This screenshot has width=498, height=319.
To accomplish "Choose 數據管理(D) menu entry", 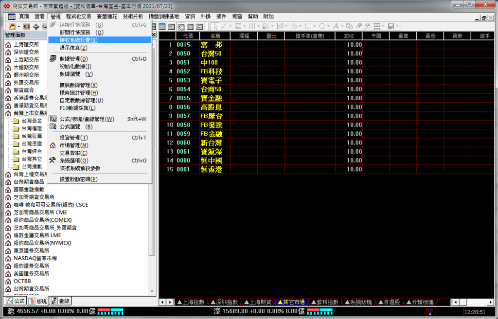I will 100,59.
